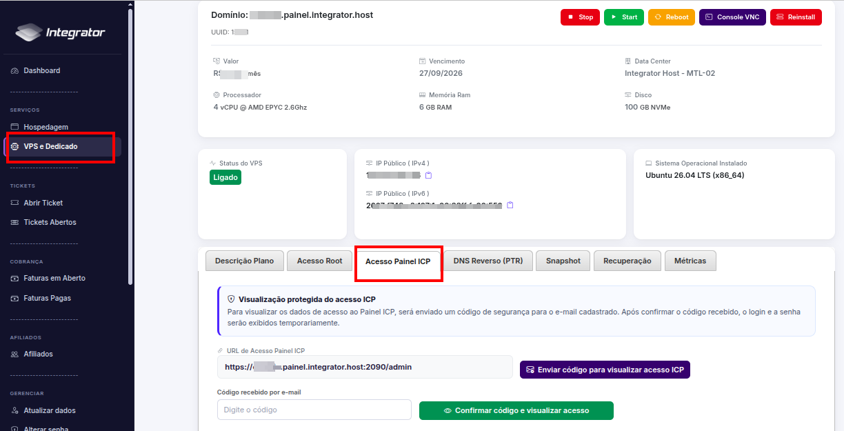
Task: Click the 6 GB RAM value
Action: [x=436, y=108]
